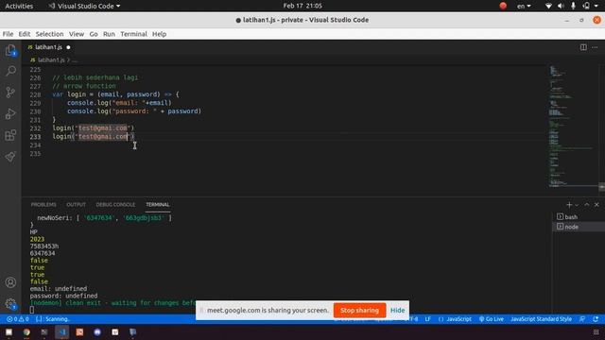
Task: Click the red recording indicator
Action: [503, 6]
